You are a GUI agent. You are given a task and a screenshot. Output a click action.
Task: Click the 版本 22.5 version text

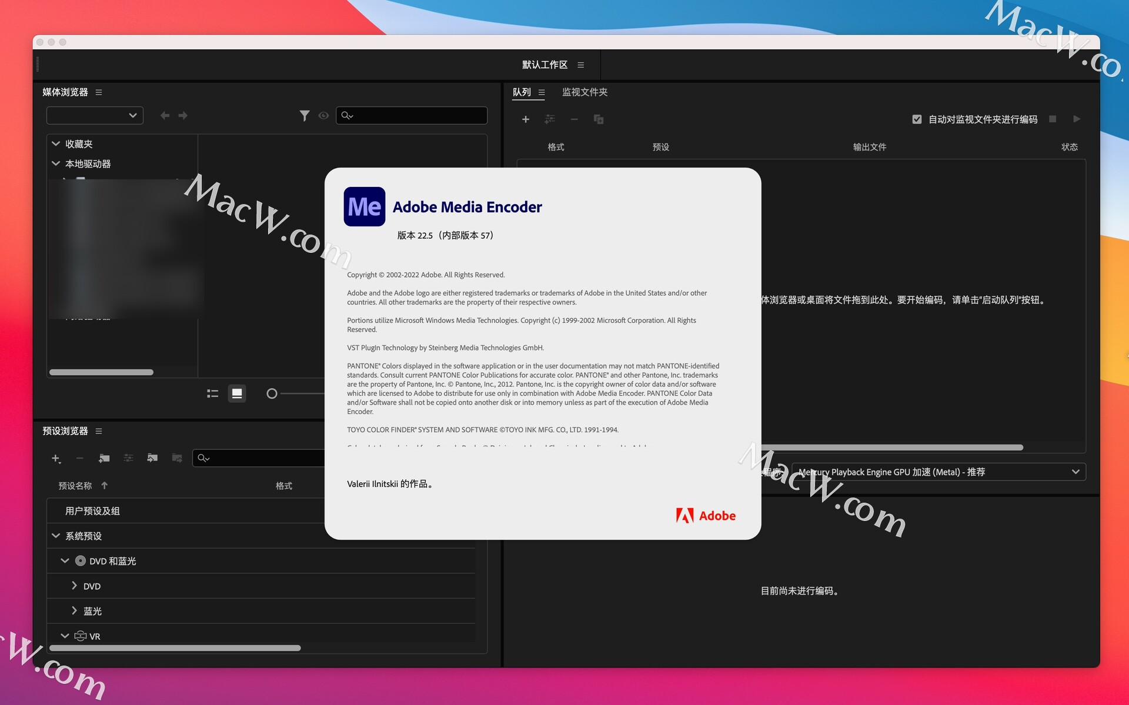pos(446,235)
